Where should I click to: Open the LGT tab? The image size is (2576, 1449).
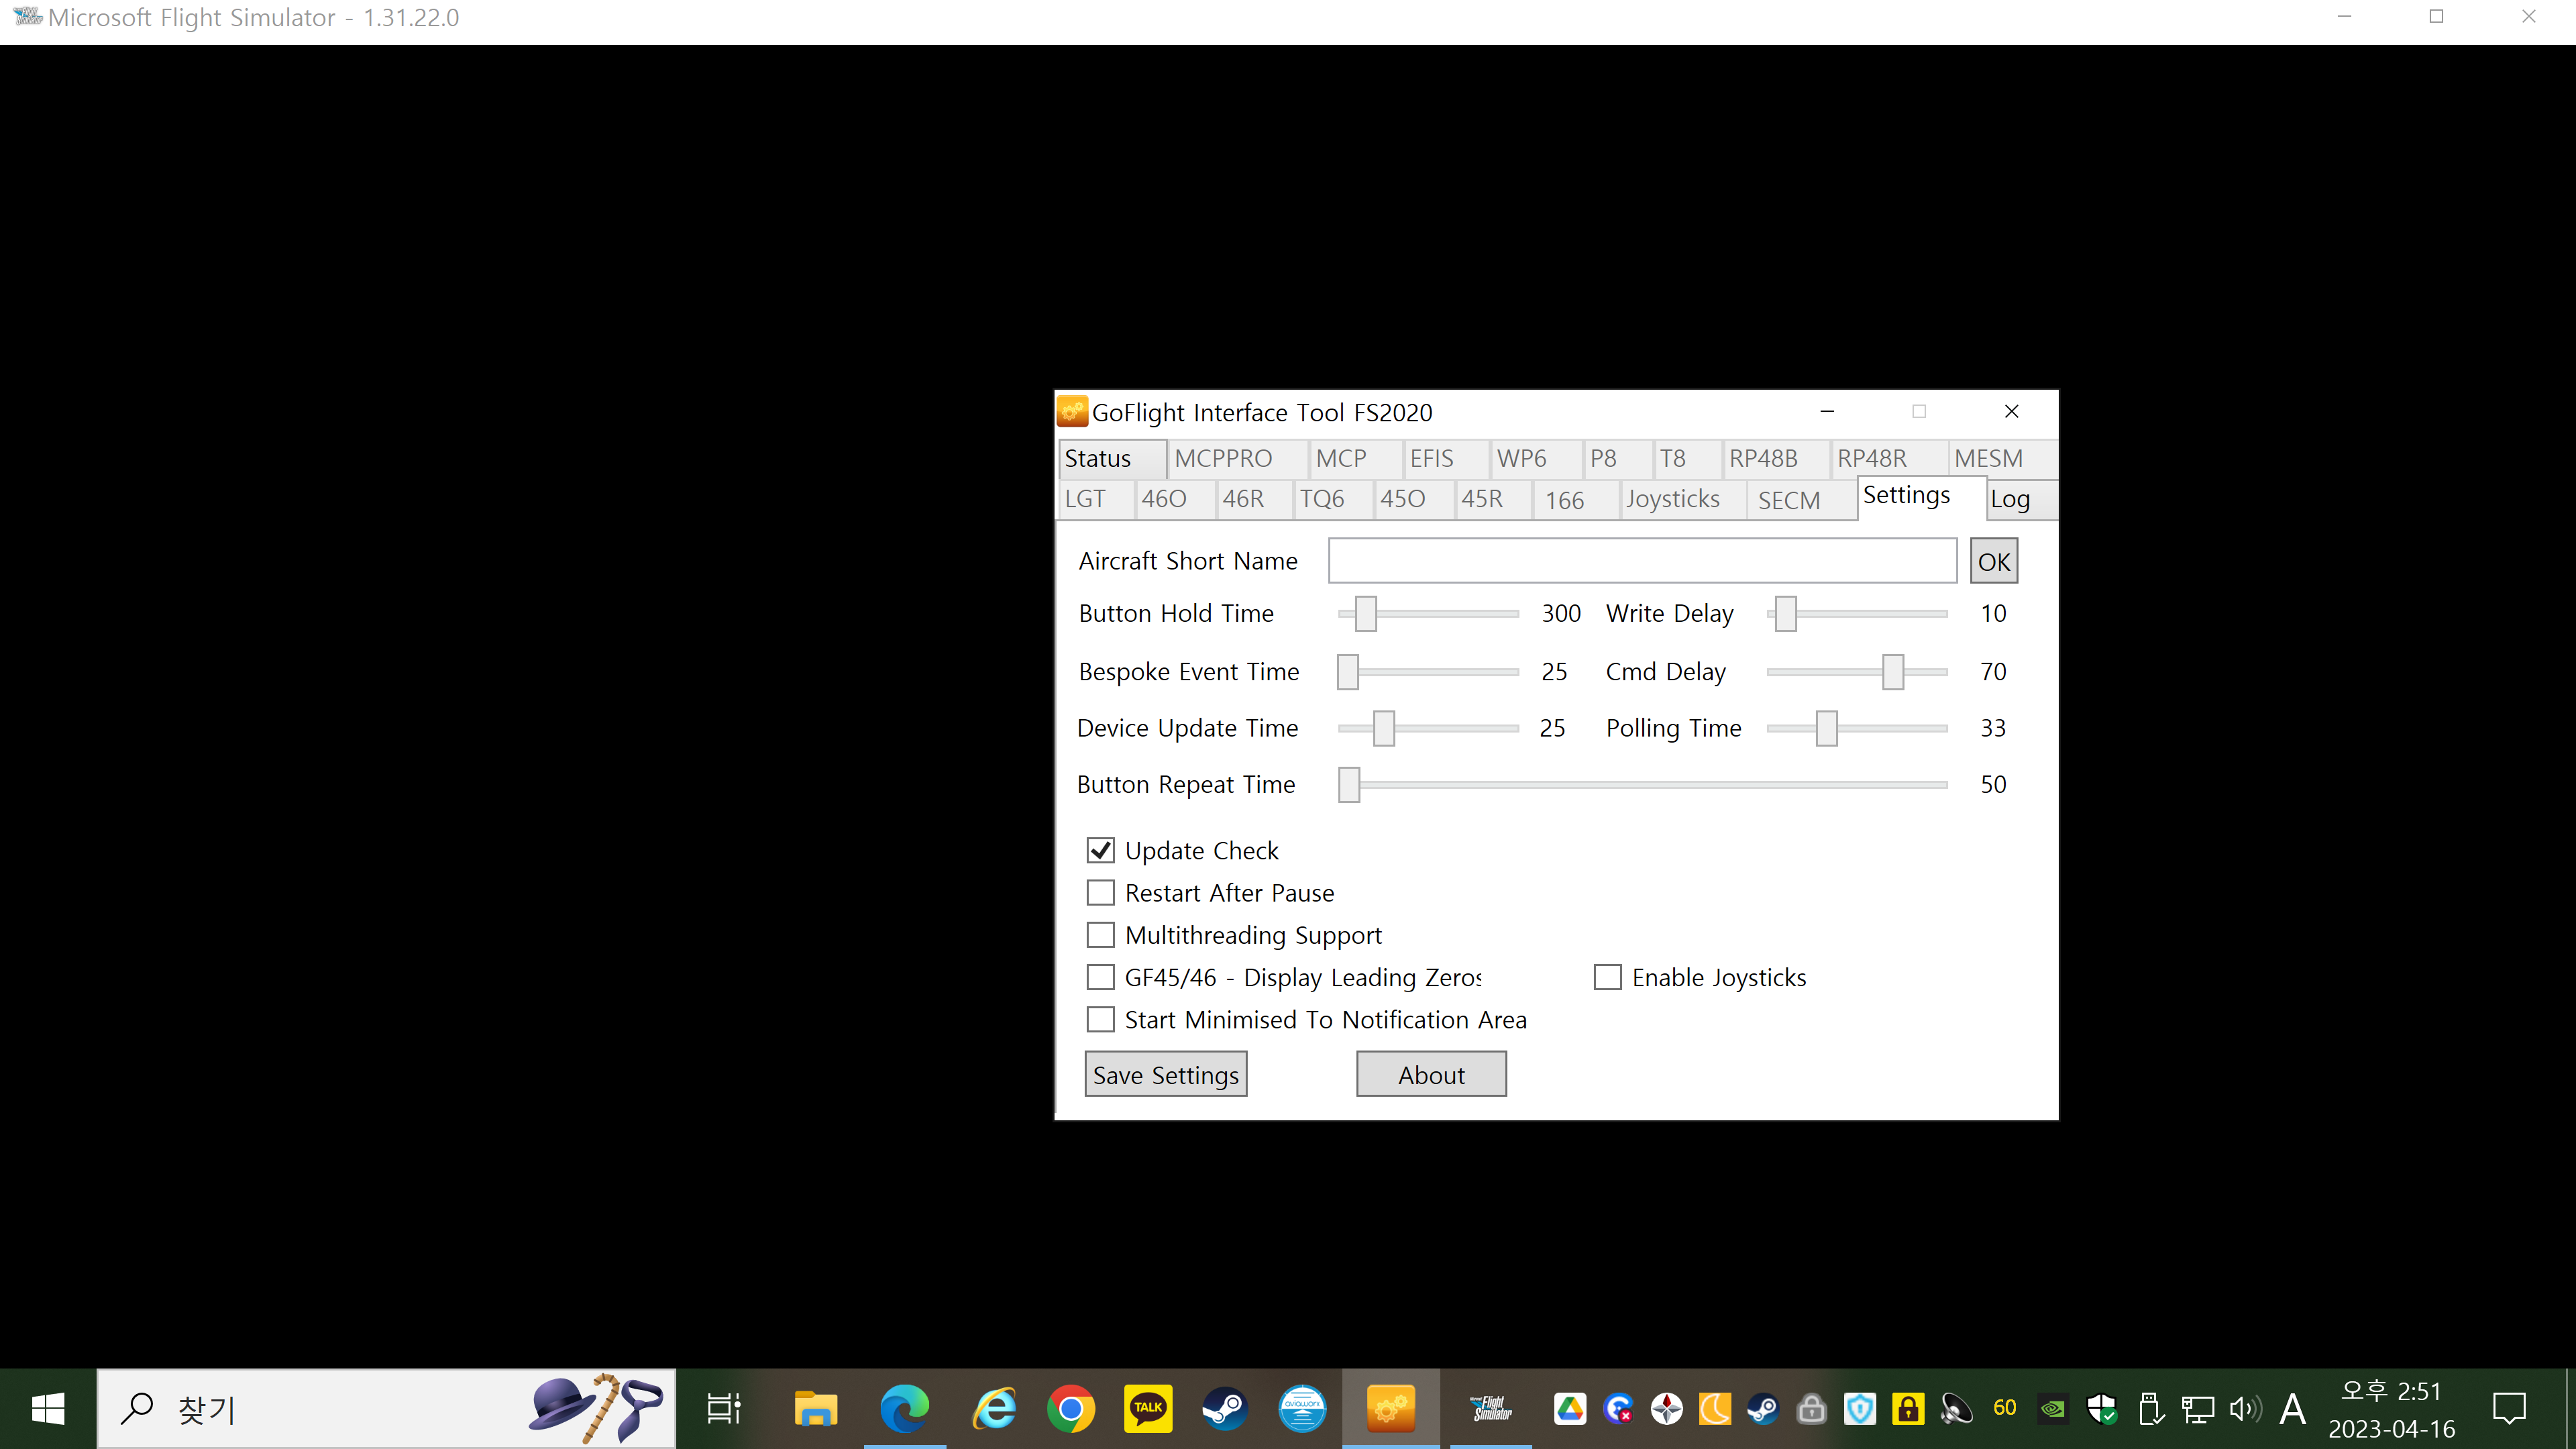coord(1096,500)
